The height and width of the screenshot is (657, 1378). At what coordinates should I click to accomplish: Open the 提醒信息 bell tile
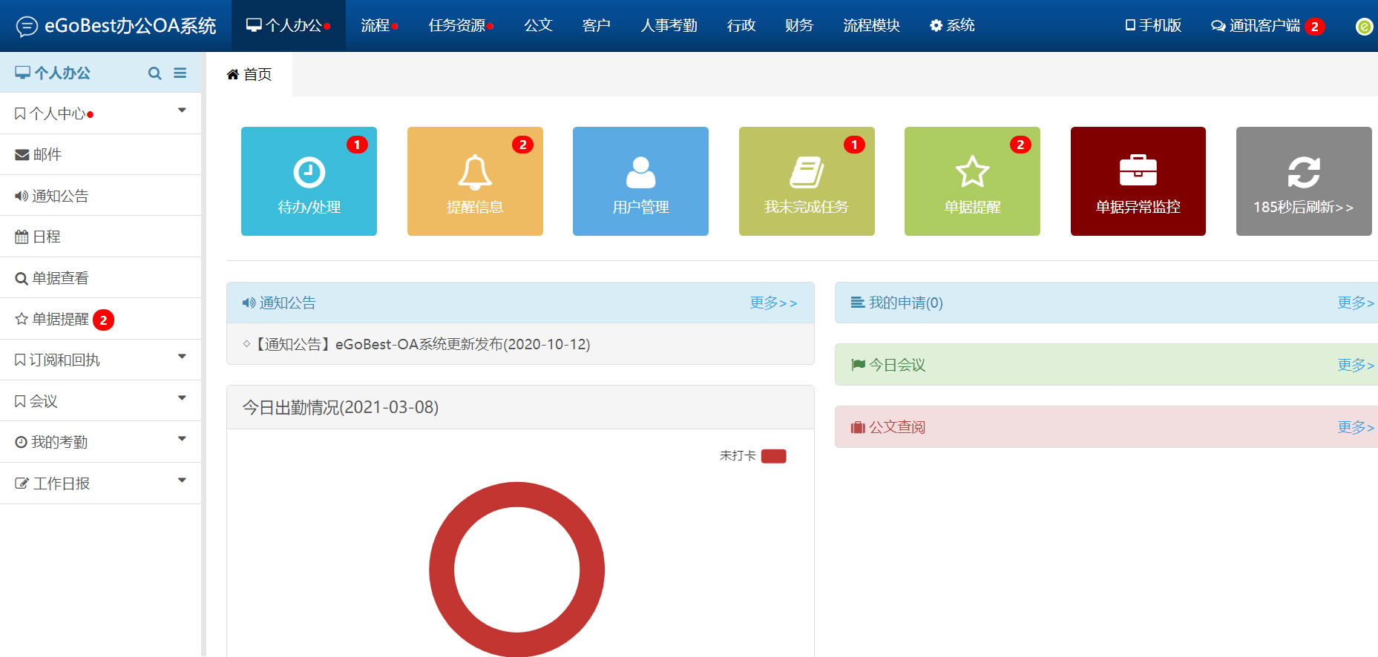click(x=475, y=181)
